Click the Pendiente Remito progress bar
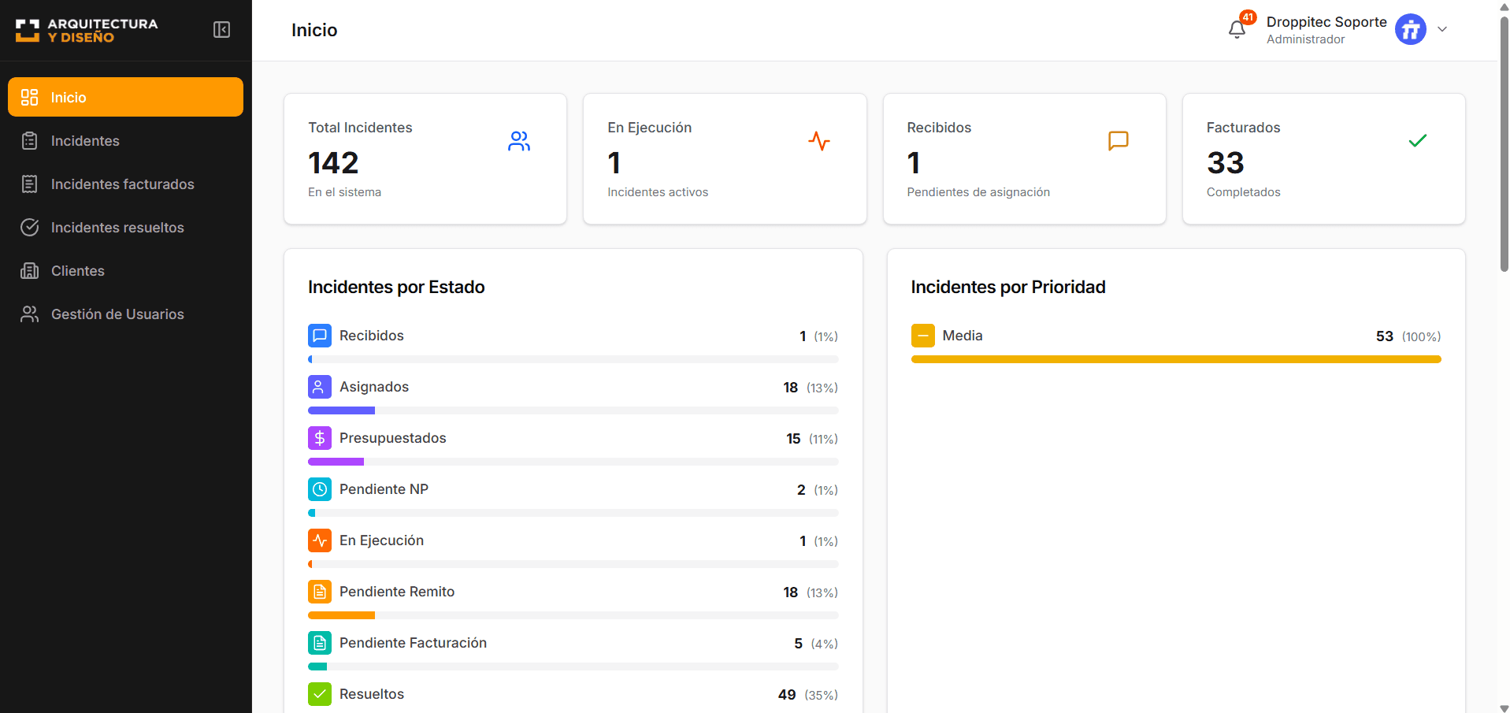The height and width of the screenshot is (713, 1510). pyautogui.click(x=573, y=615)
